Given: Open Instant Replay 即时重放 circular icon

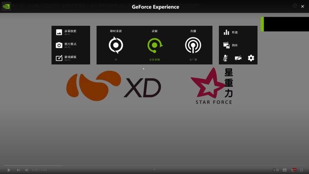Looking at the screenshot, I should (x=116, y=45).
